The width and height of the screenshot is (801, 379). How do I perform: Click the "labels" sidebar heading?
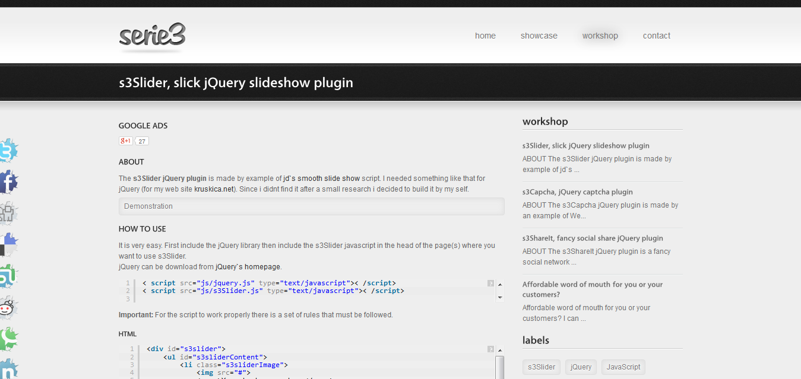pyautogui.click(x=536, y=340)
